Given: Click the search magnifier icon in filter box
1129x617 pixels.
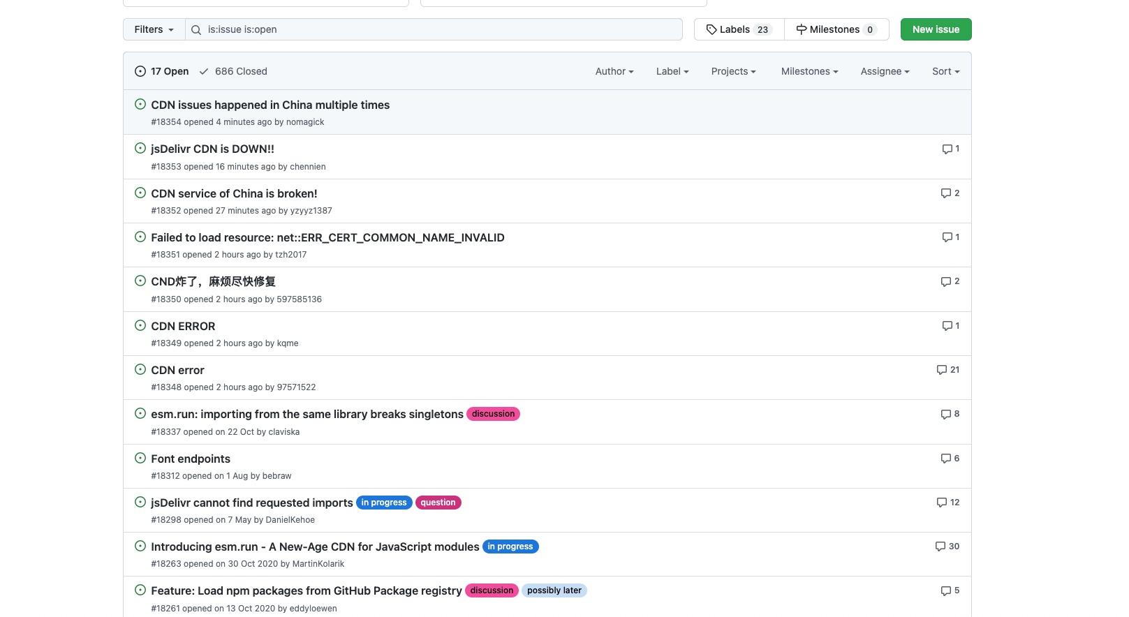Looking at the screenshot, I should tap(196, 30).
